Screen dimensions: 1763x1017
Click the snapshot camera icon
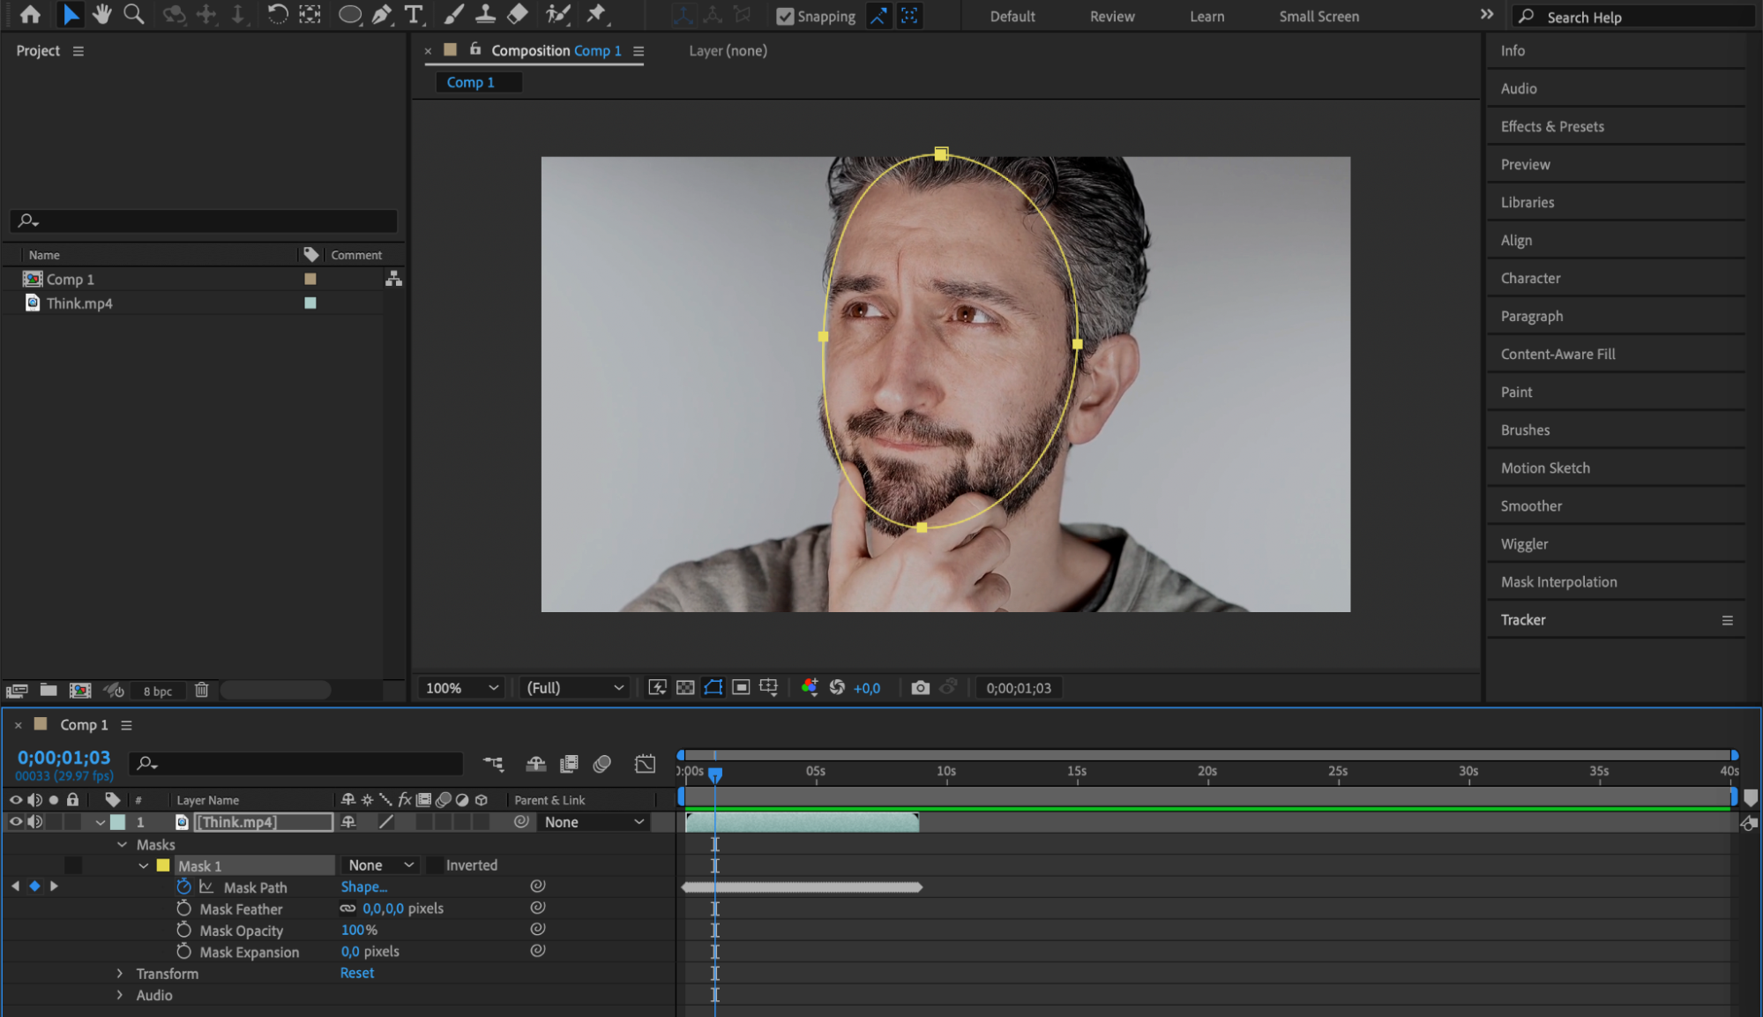coord(920,687)
